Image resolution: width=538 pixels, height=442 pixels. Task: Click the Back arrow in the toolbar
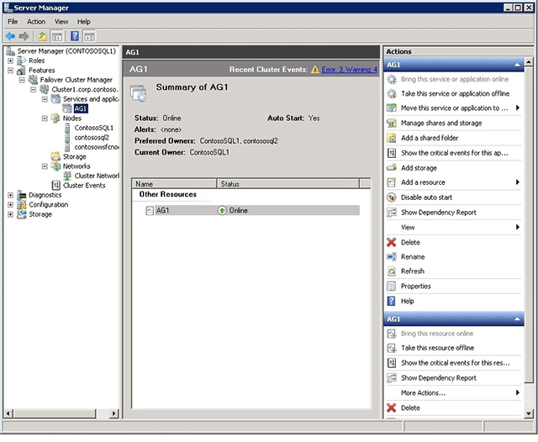10,36
